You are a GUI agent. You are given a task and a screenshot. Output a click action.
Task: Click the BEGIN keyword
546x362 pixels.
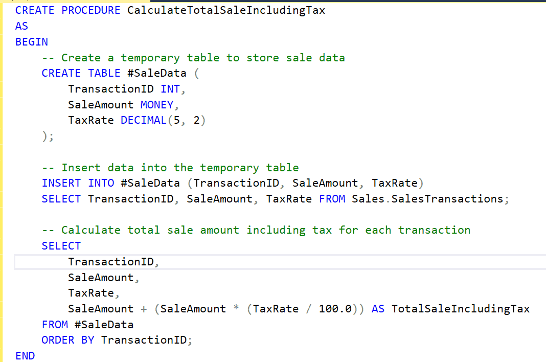31,41
